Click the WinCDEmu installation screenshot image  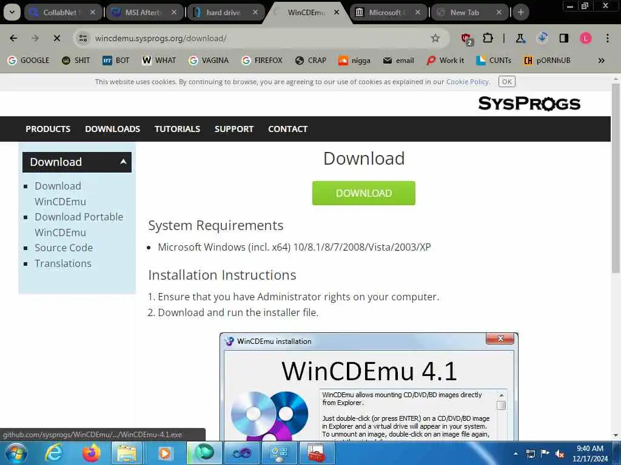pyautogui.click(x=369, y=387)
